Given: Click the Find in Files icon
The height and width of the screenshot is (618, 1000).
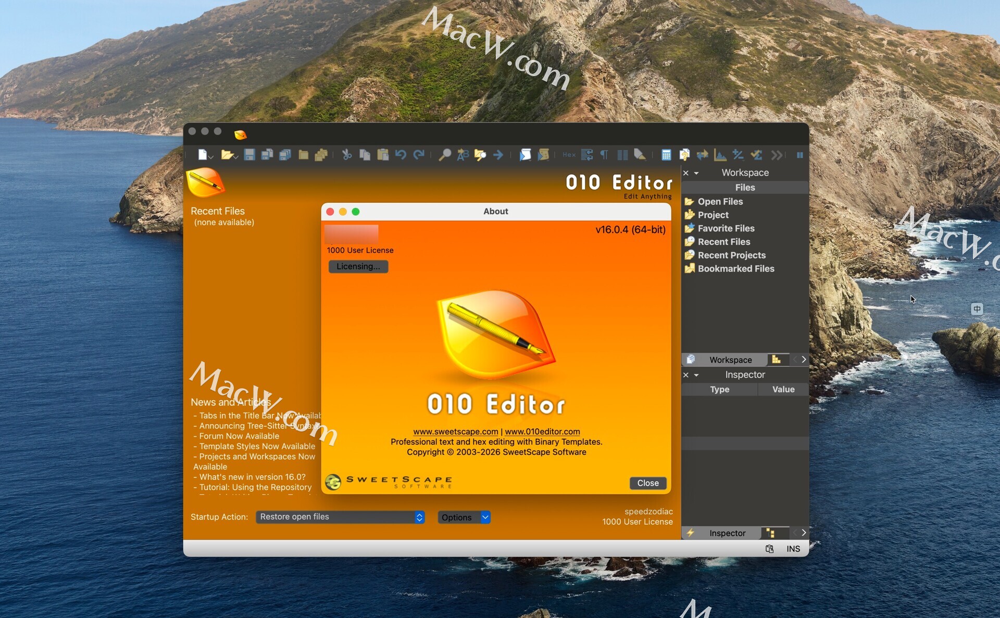Looking at the screenshot, I should point(480,155).
